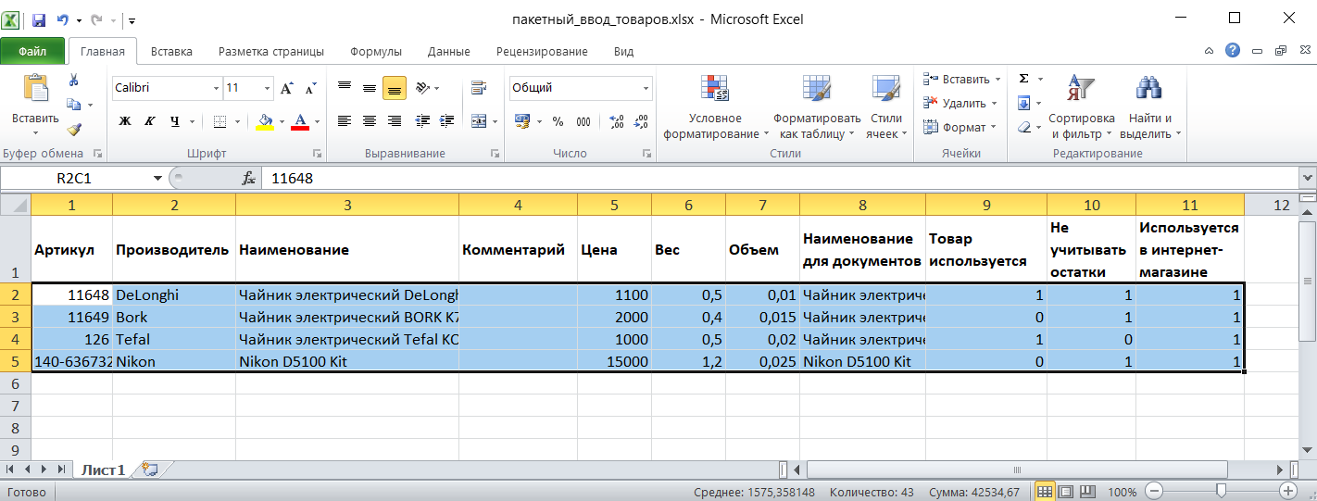Apply percent style format
This screenshot has width=1317, height=501.
click(558, 121)
